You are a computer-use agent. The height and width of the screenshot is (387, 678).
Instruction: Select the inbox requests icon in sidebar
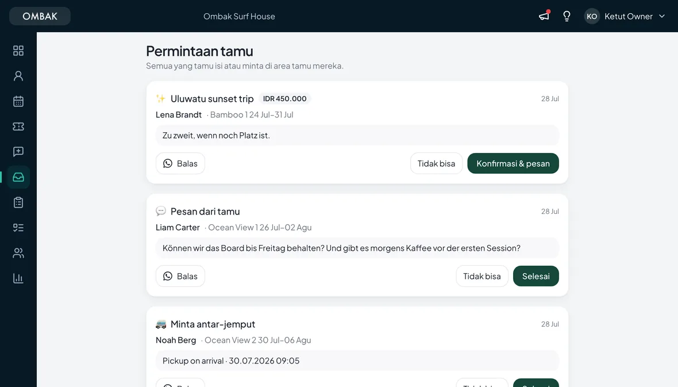[x=18, y=177]
